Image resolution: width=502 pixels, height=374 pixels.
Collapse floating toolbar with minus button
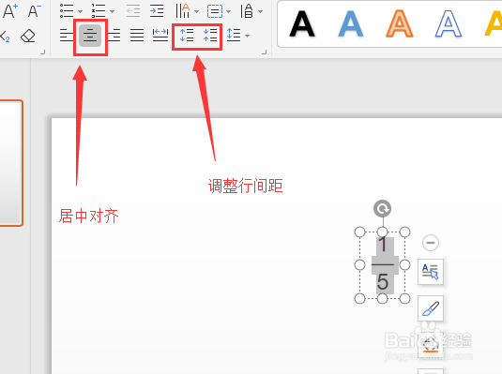pos(431,243)
